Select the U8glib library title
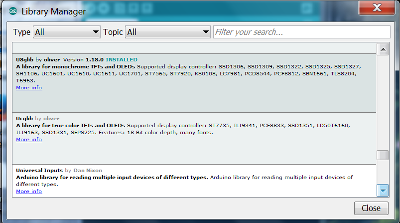Image resolution: width=400 pixels, height=223 pixels. point(24,60)
